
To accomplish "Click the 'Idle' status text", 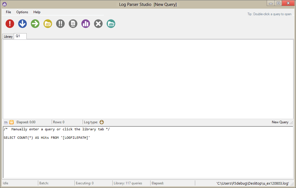I will point(5,183).
